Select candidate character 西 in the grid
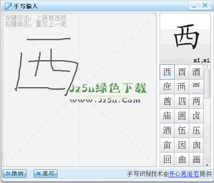Screen dimensions: 214x183 (x=167, y=72)
